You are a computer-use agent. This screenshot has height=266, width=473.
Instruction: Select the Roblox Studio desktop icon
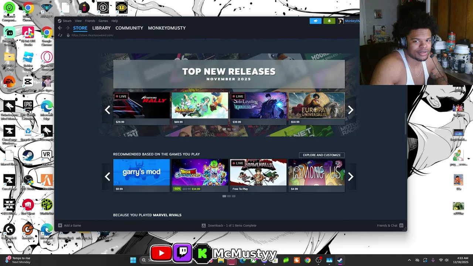pos(28,61)
